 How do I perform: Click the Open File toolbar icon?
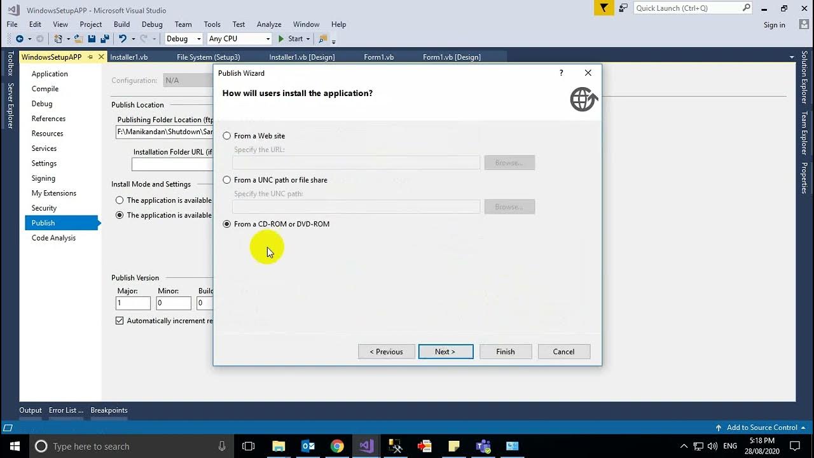pyautogui.click(x=78, y=39)
